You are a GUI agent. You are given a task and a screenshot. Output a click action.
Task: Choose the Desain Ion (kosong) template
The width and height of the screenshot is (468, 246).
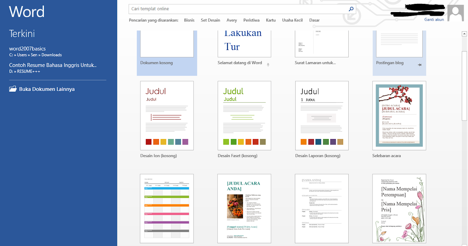click(167, 116)
